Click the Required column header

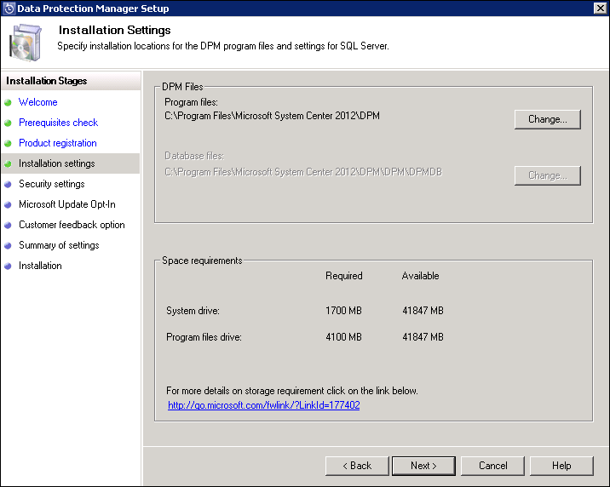pyautogui.click(x=344, y=276)
